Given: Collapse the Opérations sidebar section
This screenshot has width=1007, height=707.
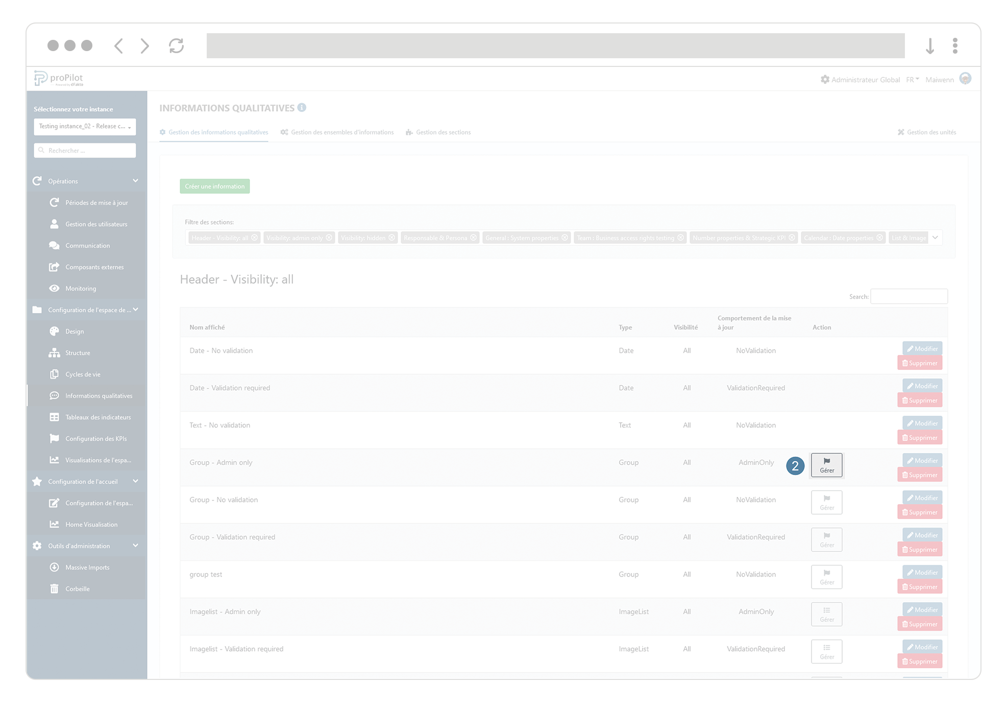Looking at the screenshot, I should click(135, 181).
